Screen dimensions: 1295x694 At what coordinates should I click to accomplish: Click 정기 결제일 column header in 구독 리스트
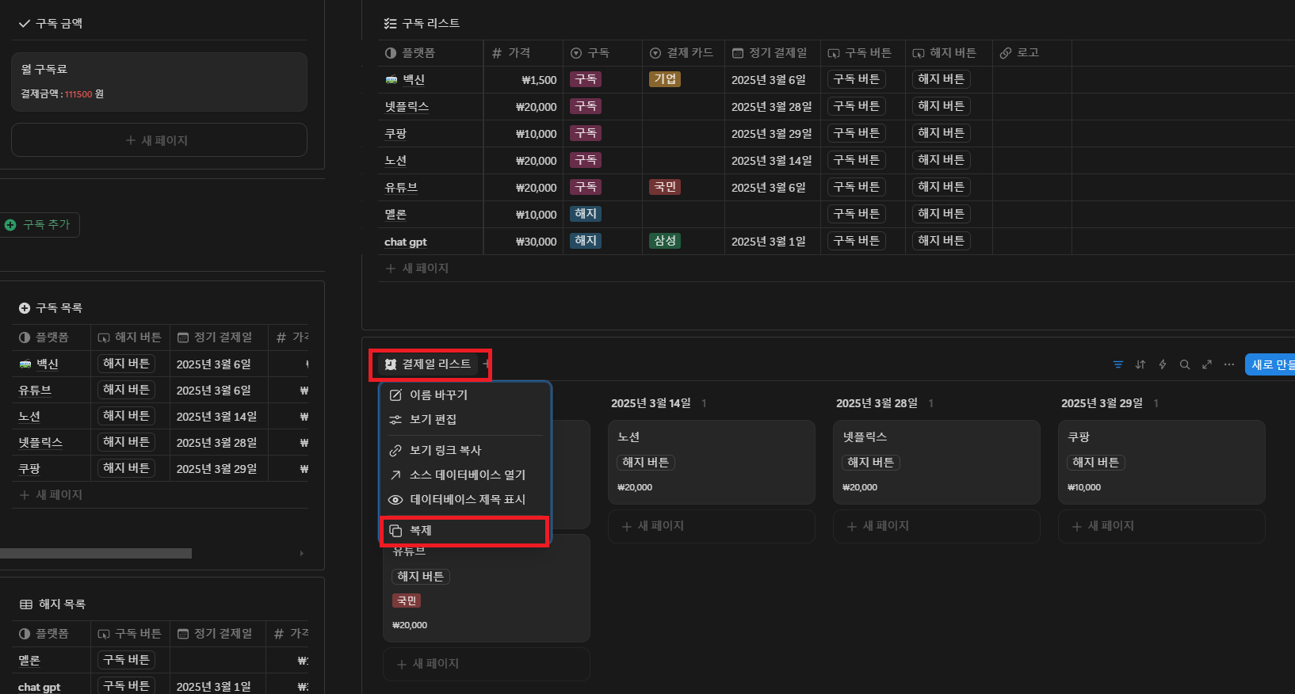pos(772,53)
